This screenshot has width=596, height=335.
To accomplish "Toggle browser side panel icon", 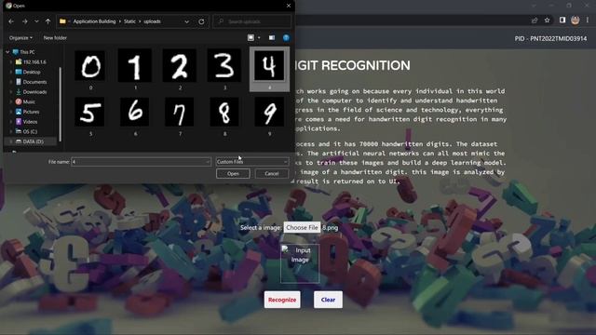I will click(562, 20).
